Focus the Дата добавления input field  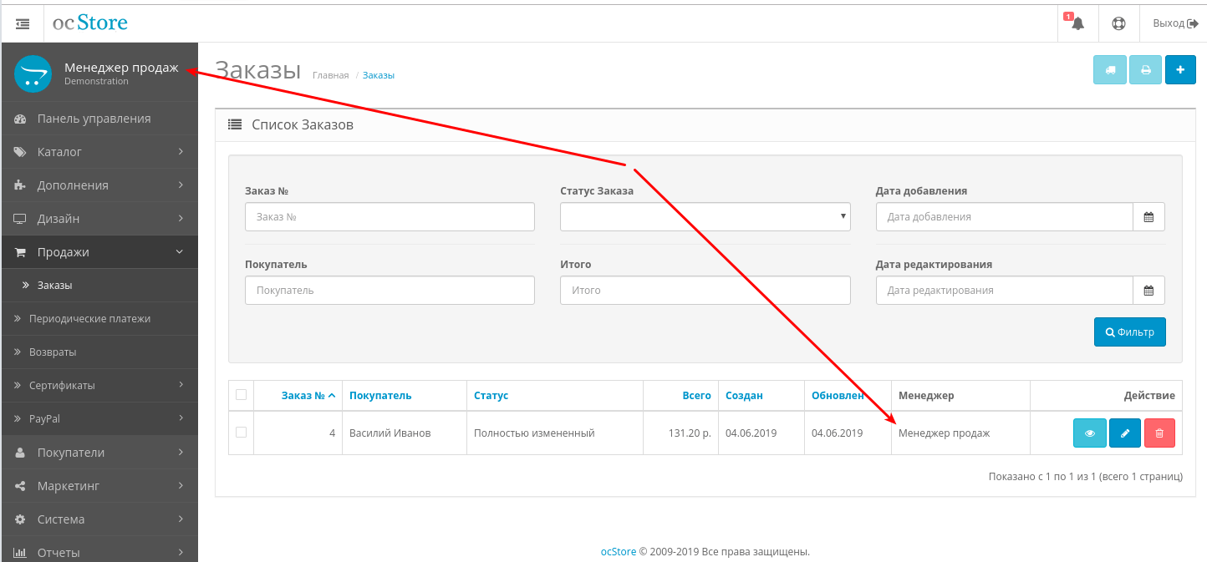coord(1005,217)
